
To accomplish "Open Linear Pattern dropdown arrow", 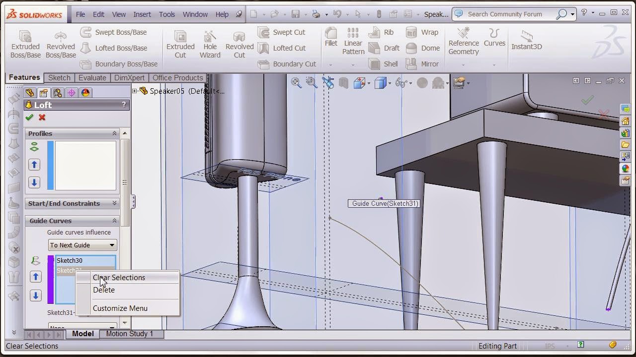I will (x=353, y=65).
